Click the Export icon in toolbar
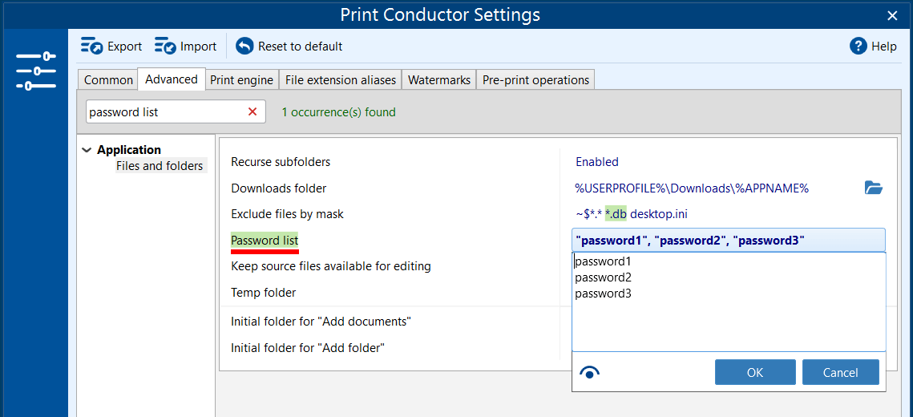Screen dimensions: 913x417 coord(92,47)
